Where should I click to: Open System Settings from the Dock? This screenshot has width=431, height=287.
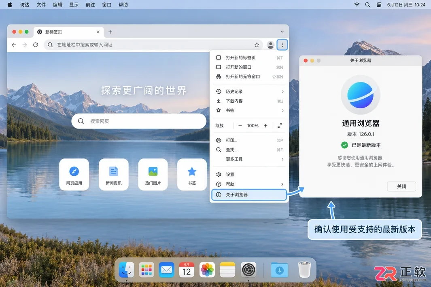248,270
